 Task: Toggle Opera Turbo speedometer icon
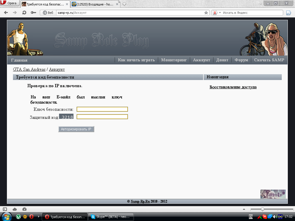24,209
